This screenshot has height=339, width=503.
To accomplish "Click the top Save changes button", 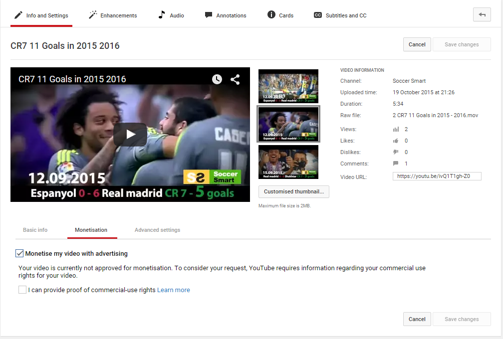I will pyautogui.click(x=462, y=44).
